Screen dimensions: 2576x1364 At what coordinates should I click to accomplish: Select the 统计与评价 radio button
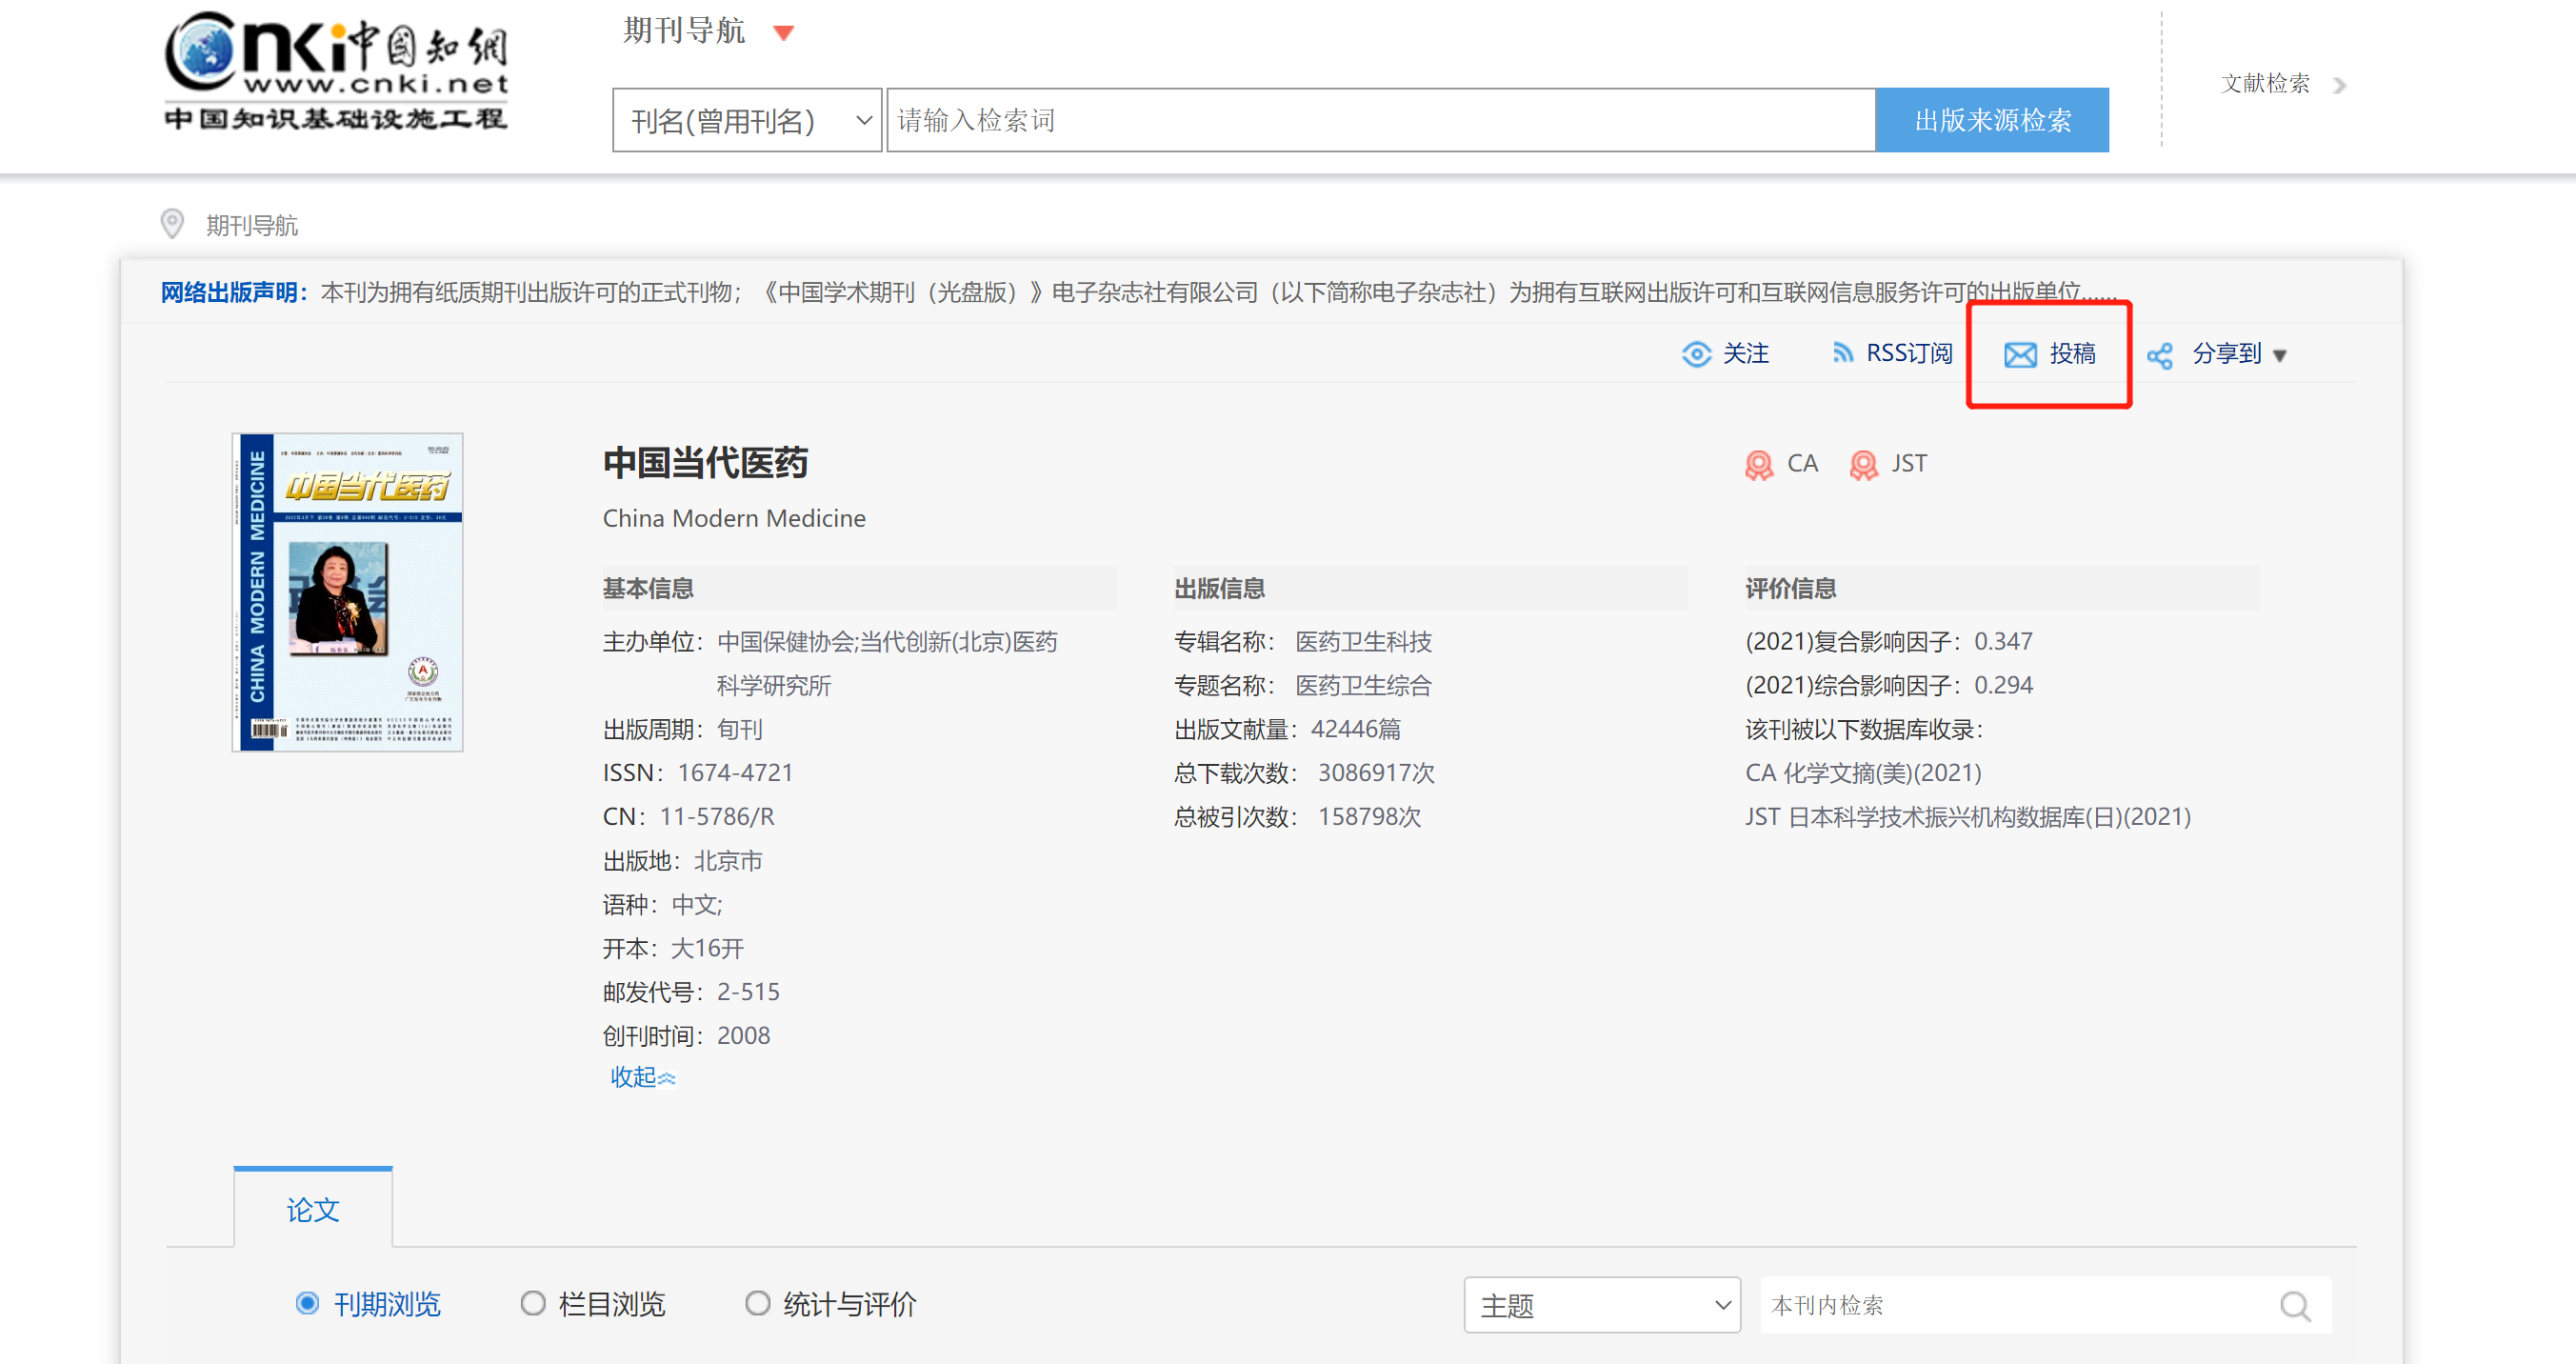(758, 1303)
